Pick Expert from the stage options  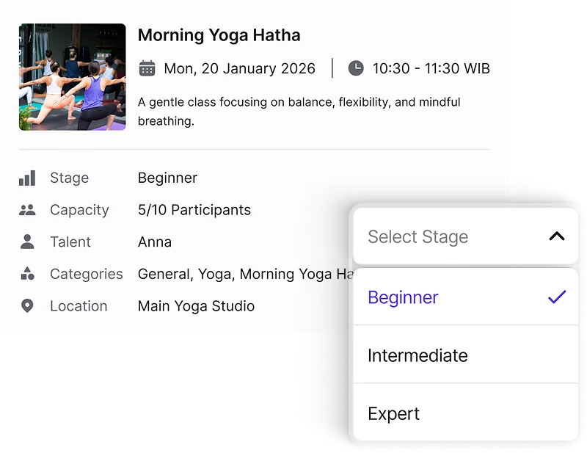[394, 413]
